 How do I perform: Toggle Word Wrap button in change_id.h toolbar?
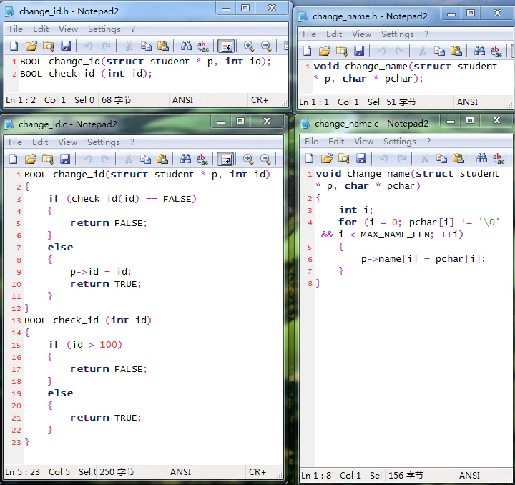pyautogui.click(x=227, y=46)
